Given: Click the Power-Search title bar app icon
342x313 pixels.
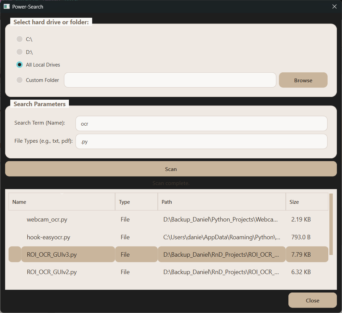Looking at the screenshot, I should coord(7,6).
